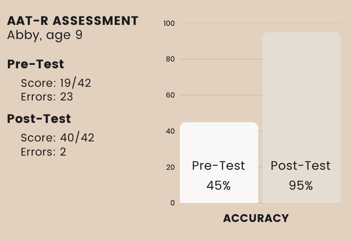Click the 80 axis tick label
352x241 pixels.
[170, 59]
